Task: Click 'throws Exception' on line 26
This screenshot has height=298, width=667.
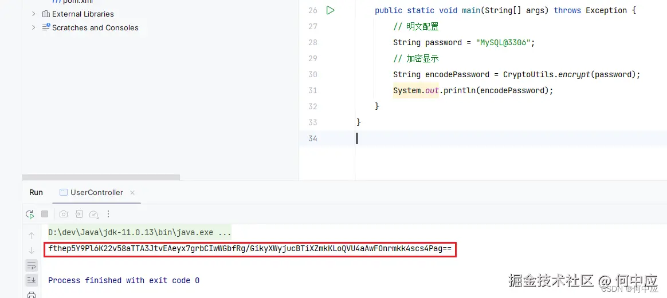Action: click(590, 11)
